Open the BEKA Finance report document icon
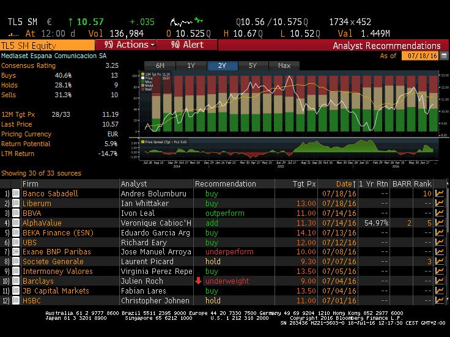 point(16,232)
